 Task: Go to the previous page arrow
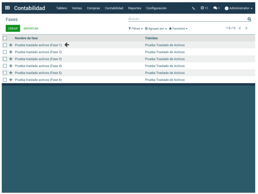point(240,28)
